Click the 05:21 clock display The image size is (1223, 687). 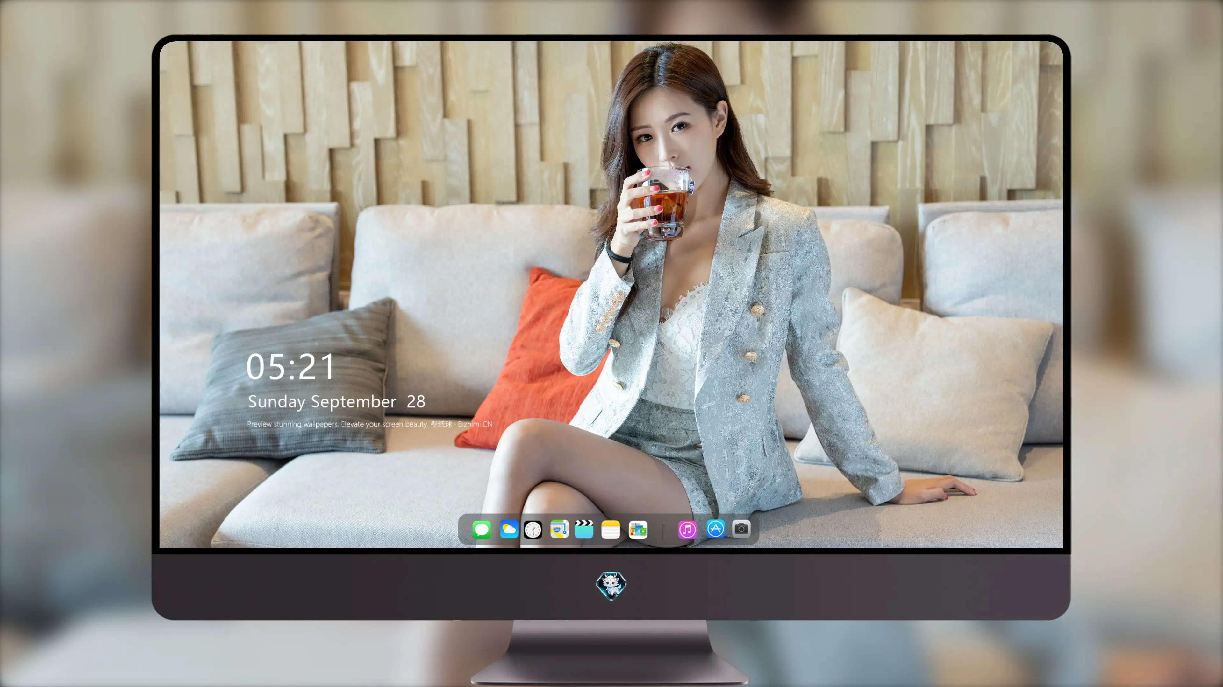point(290,367)
